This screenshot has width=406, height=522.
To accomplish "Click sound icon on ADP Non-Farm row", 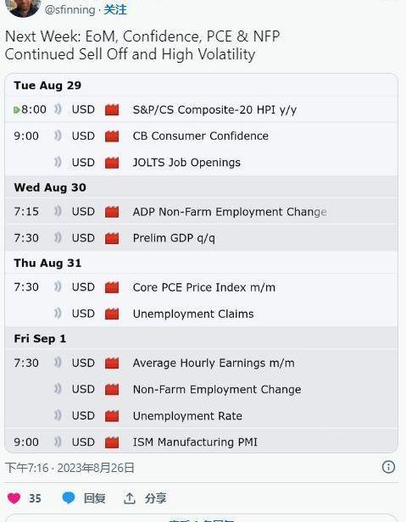I will pos(58,211).
